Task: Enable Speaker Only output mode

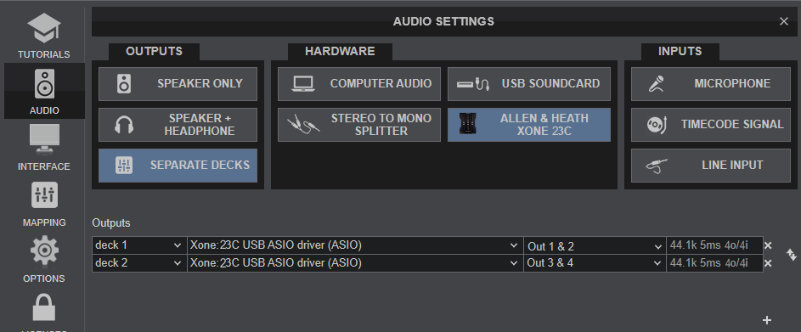Action: [x=178, y=84]
